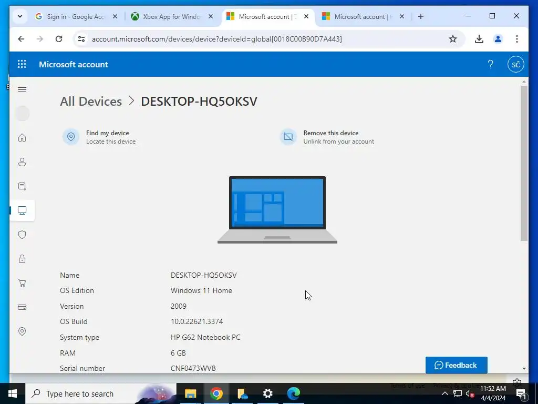Open the taskbar clock showing 11:52 AM
Image resolution: width=538 pixels, height=404 pixels.
493,393
